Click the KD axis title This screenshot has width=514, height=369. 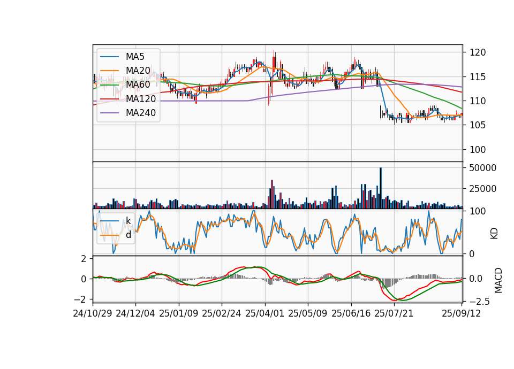click(494, 234)
